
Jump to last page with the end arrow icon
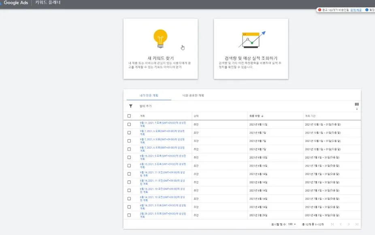pos(357,225)
